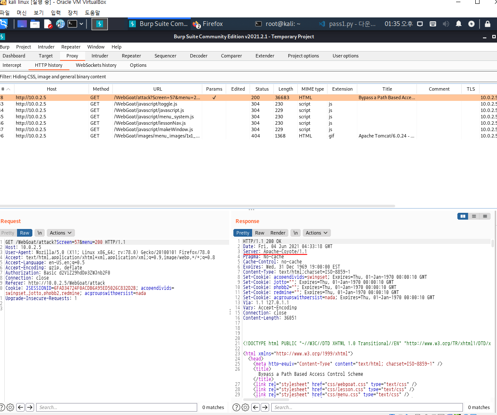Select the 404 menu_images request row
This screenshot has width=497, height=415.
point(249,136)
